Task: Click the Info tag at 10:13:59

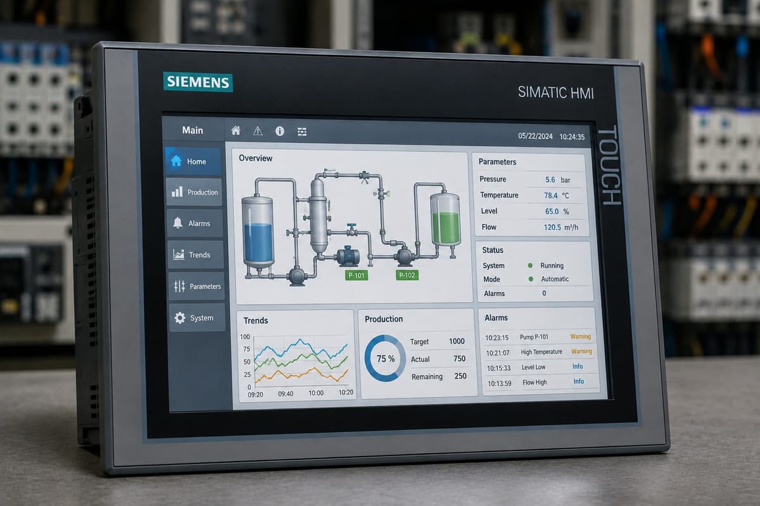Action: [579, 381]
